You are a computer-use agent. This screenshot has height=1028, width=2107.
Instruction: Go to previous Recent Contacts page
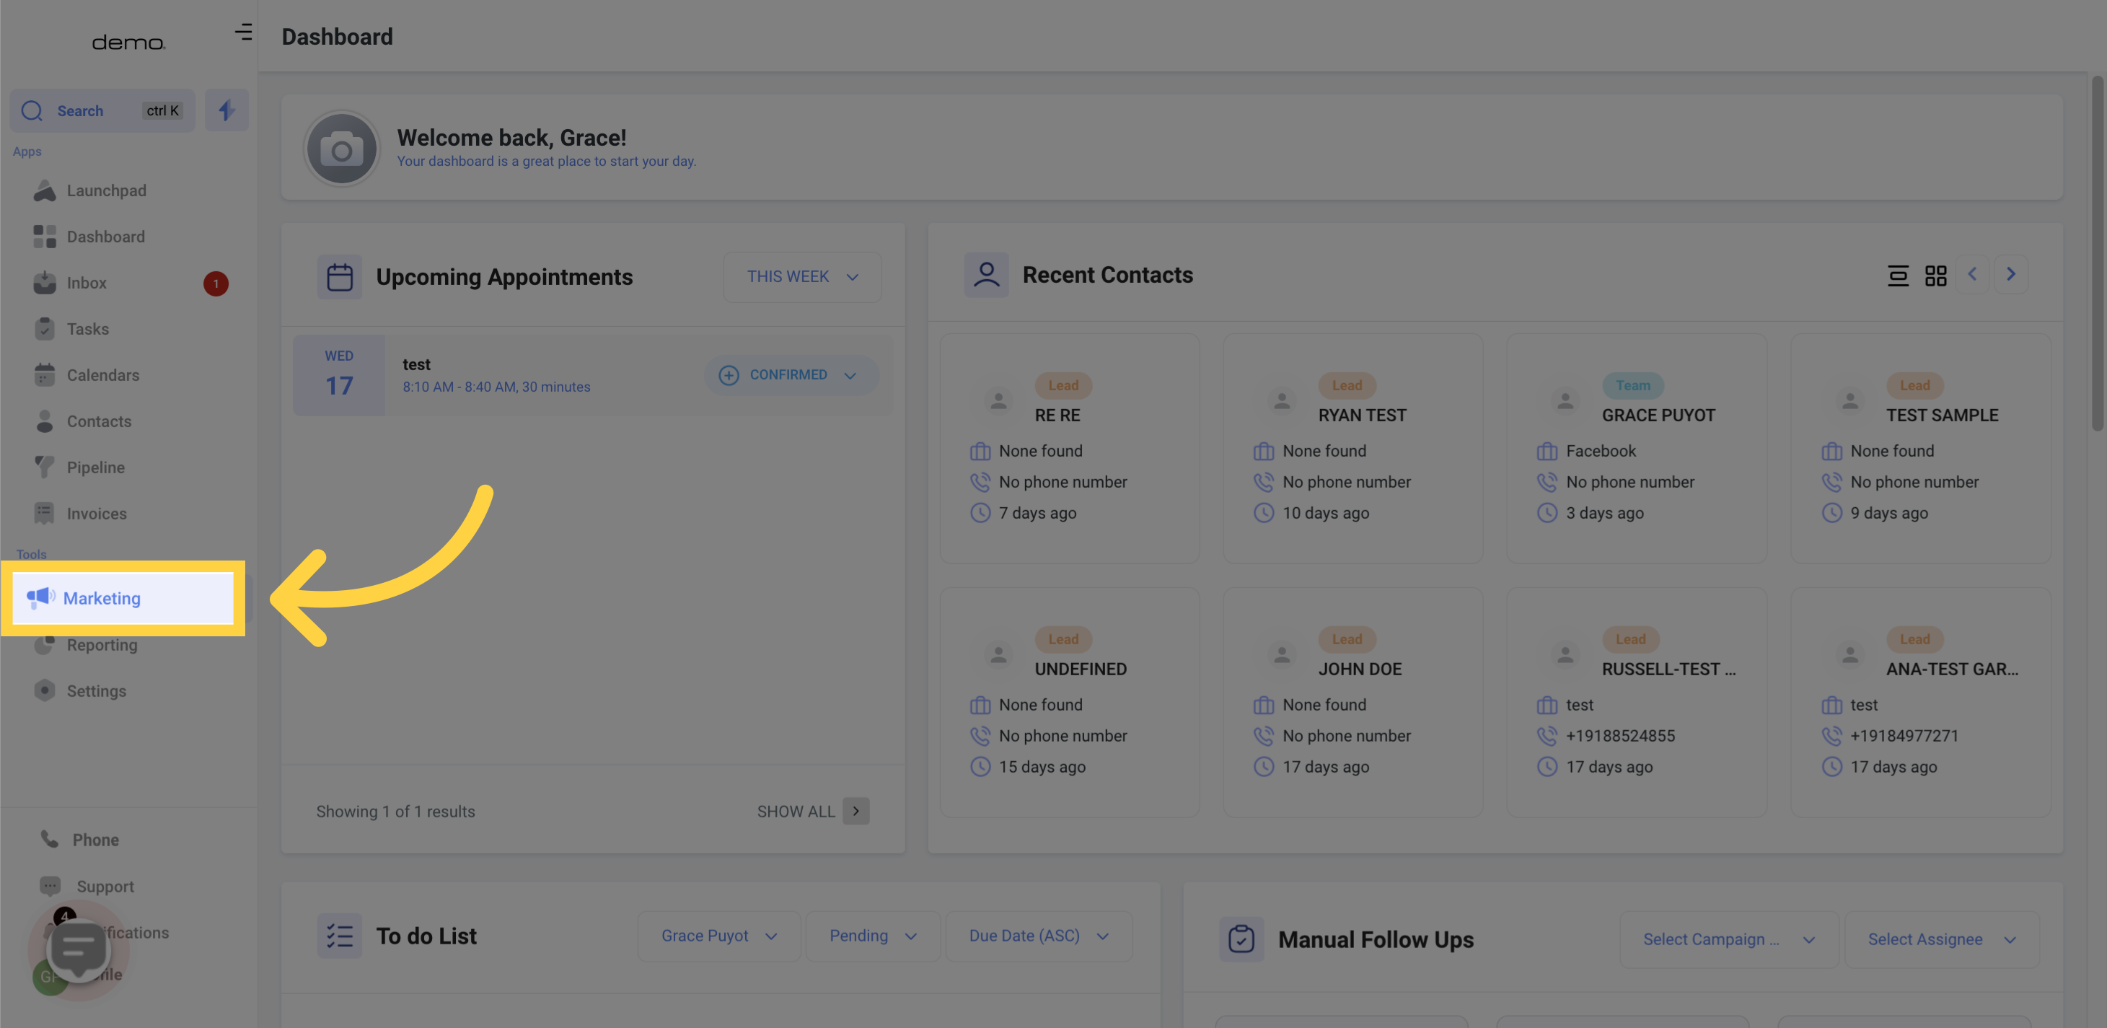(1972, 275)
